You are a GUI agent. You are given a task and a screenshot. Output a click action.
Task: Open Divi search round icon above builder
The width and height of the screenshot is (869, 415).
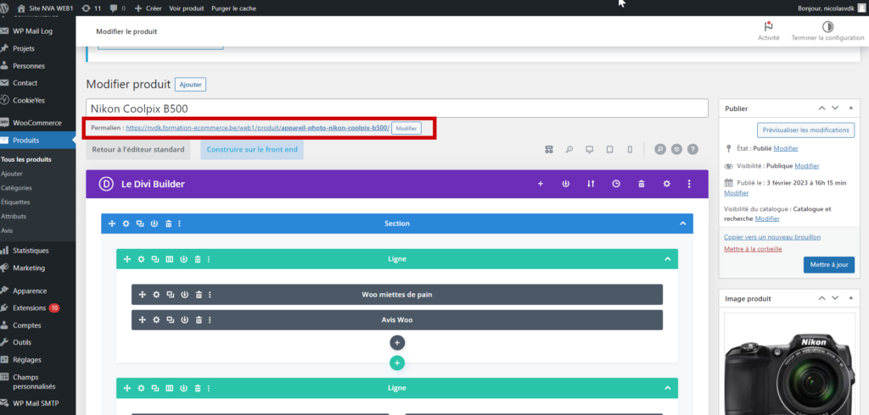pyautogui.click(x=659, y=149)
